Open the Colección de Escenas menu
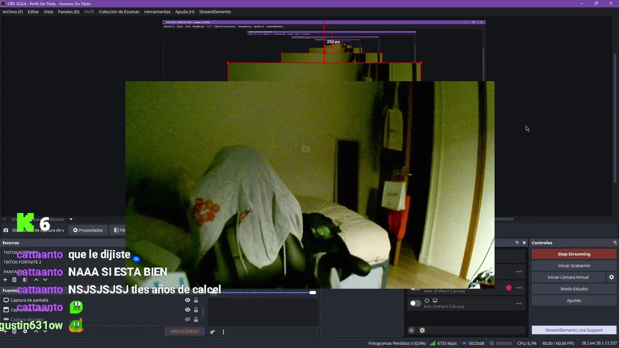The height and width of the screenshot is (348, 619). tap(119, 12)
